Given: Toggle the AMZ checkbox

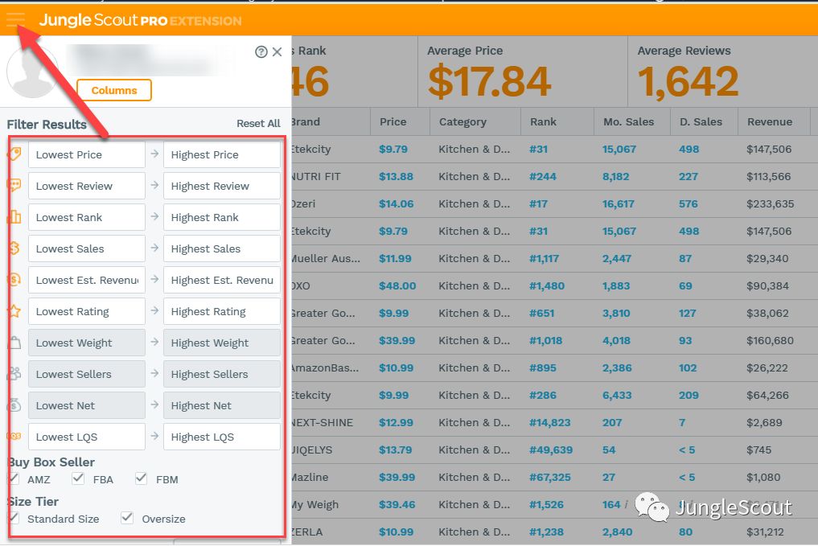Looking at the screenshot, I should 14,478.
